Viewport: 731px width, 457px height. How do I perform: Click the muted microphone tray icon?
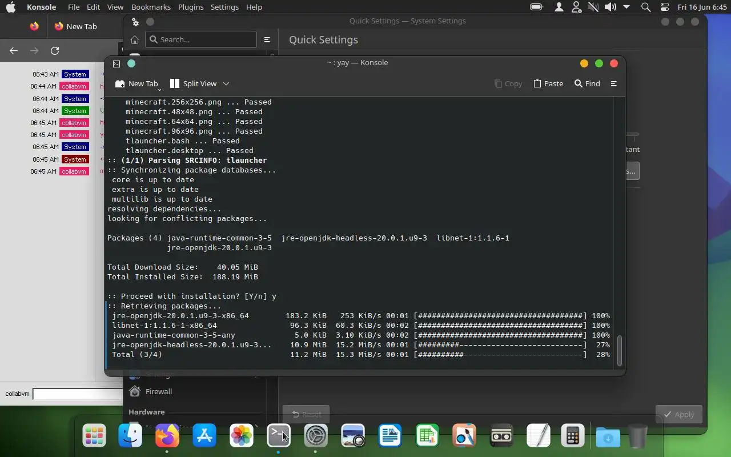tap(593, 7)
